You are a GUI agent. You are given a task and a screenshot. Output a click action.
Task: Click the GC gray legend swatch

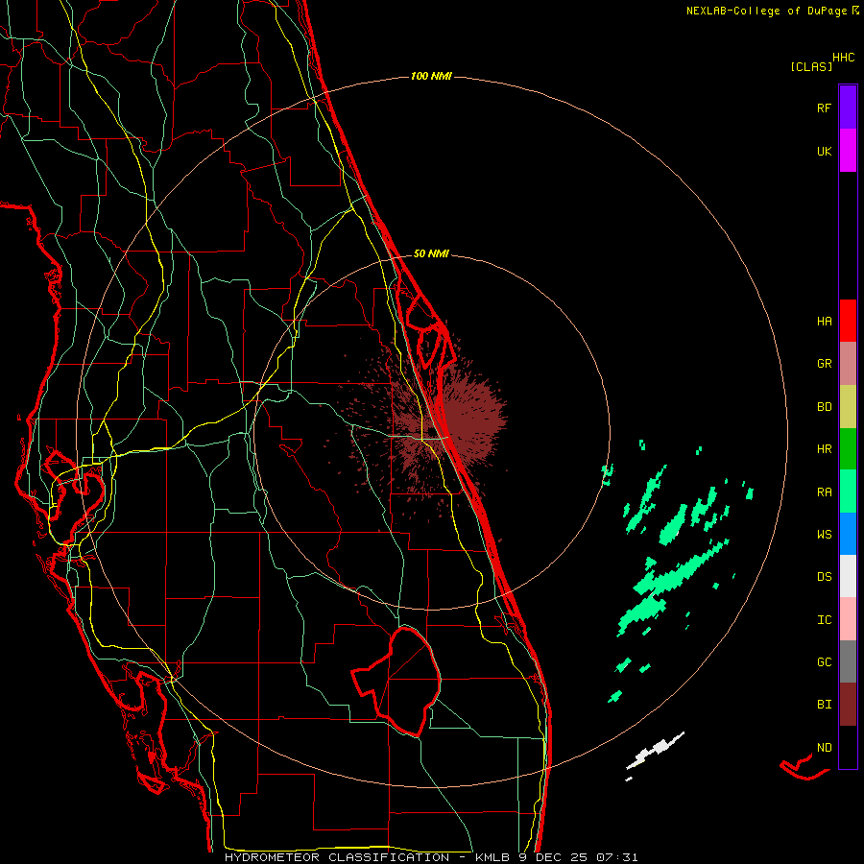848,661
